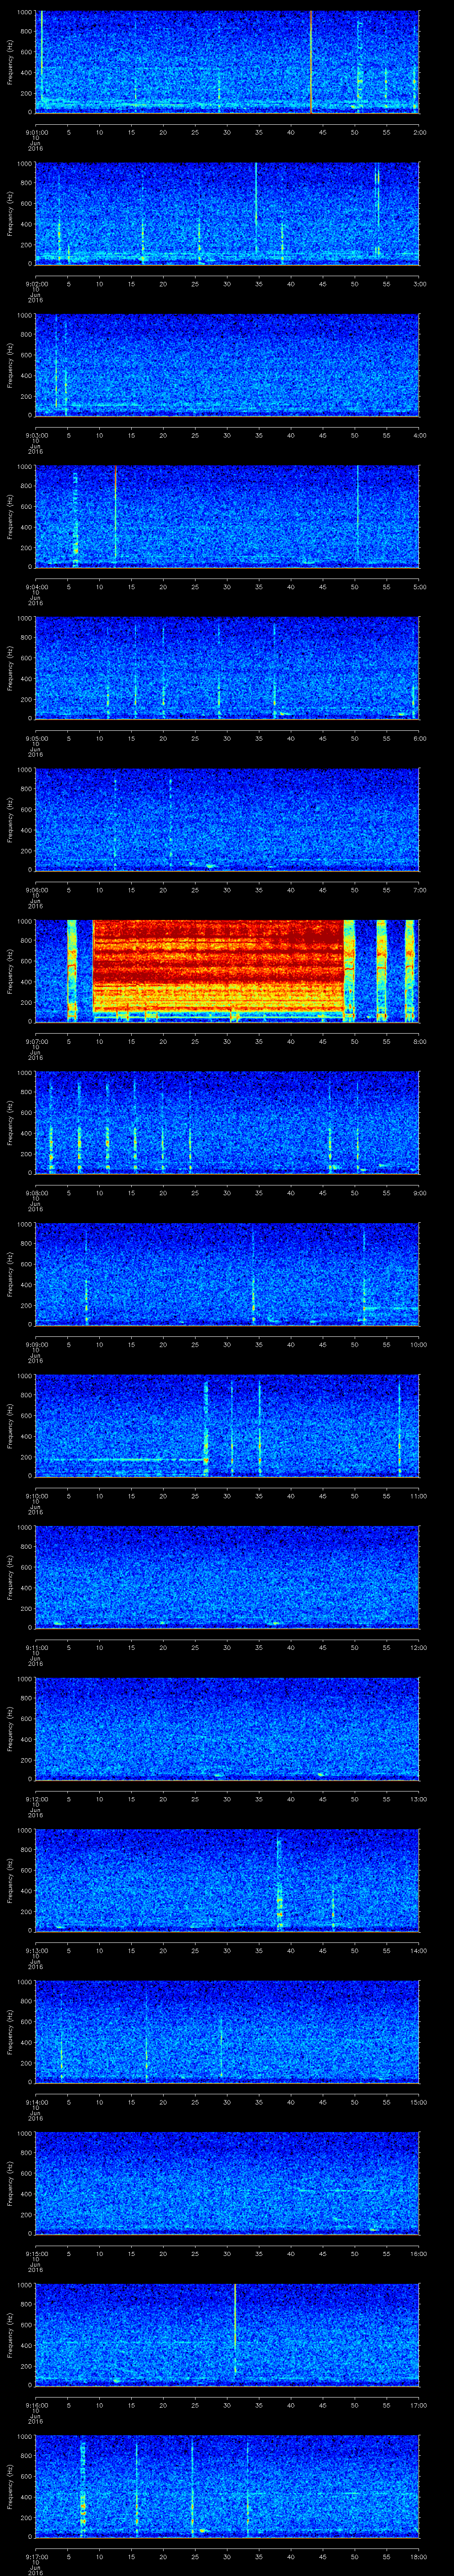Open the spectrogram panel starting at 9:16:00
The height and width of the screenshot is (2576, 454).
[227, 2334]
